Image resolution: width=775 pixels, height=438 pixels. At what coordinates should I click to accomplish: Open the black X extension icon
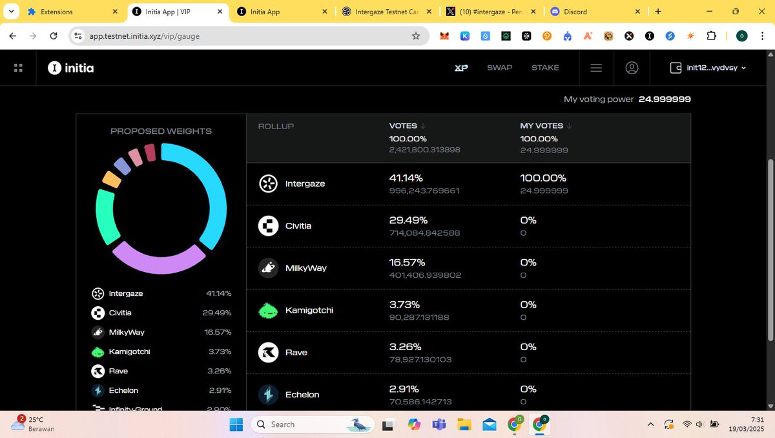[x=628, y=36]
